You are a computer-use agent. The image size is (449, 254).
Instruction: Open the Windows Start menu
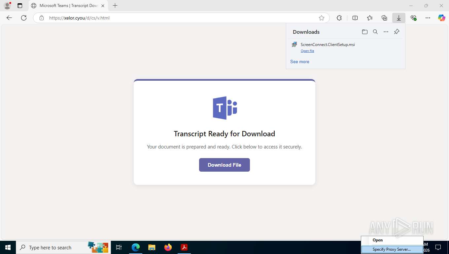tap(8, 247)
